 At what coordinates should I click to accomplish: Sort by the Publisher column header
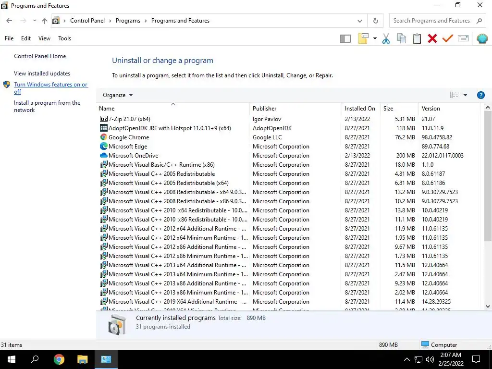(x=295, y=109)
